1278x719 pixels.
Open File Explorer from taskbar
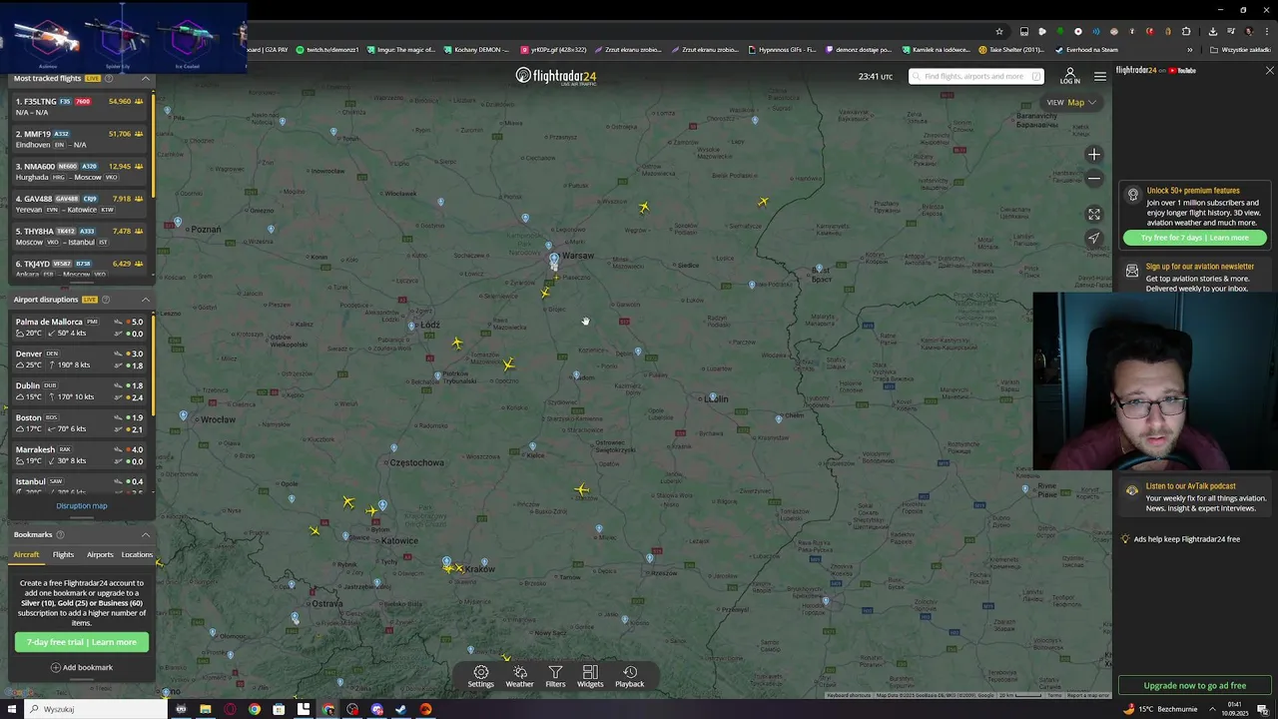coord(206,709)
